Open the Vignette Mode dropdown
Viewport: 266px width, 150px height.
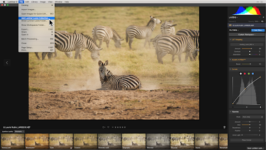pos(253,117)
